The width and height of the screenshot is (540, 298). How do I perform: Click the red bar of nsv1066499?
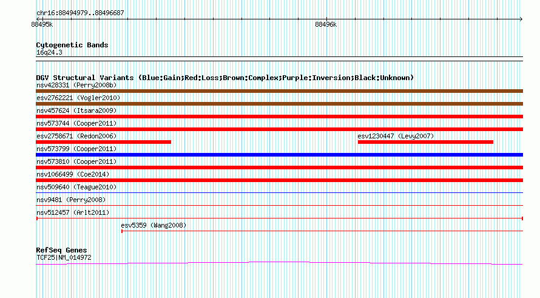(x=279, y=180)
